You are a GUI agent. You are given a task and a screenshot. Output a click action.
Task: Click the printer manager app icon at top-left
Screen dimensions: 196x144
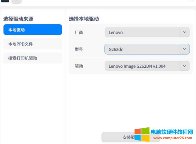pyautogui.click(x=5, y=1)
